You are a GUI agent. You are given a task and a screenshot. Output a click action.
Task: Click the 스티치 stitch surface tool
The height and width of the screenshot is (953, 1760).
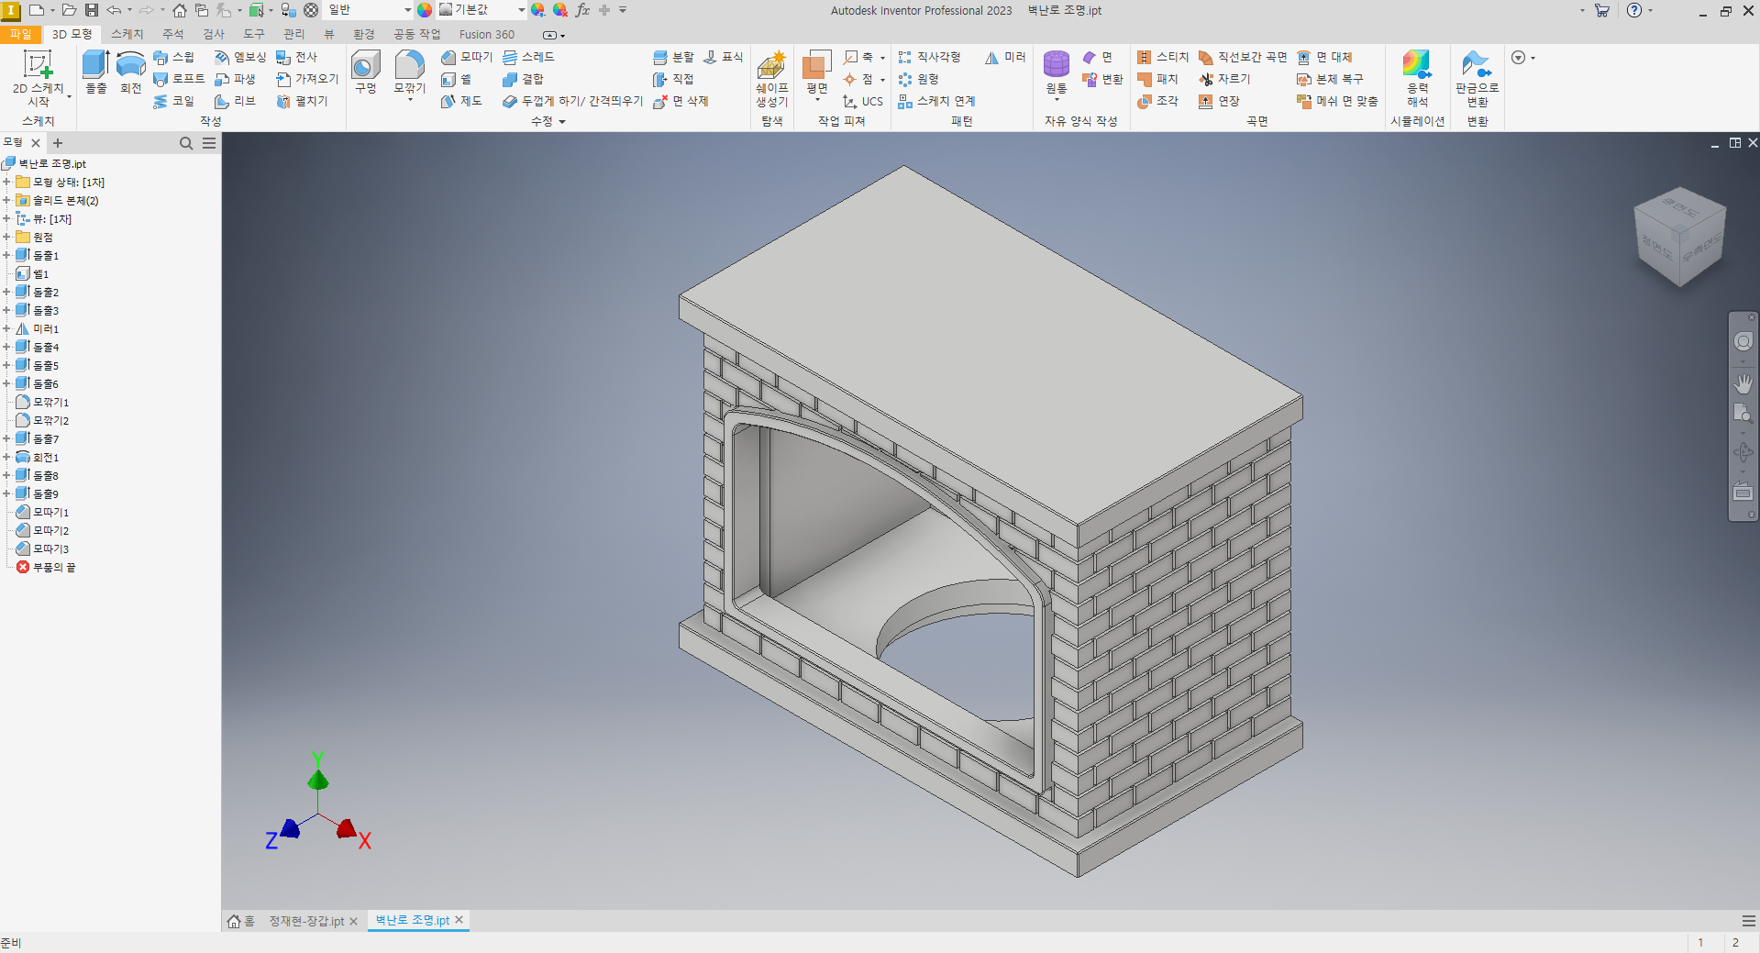tap(1163, 57)
